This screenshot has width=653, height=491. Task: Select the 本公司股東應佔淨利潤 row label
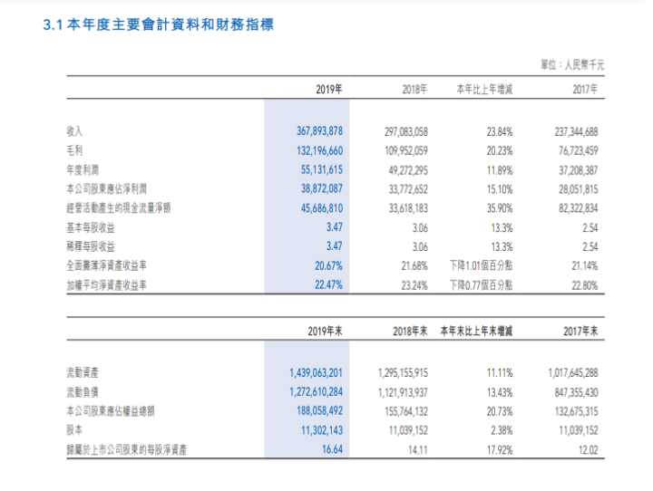tap(107, 189)
